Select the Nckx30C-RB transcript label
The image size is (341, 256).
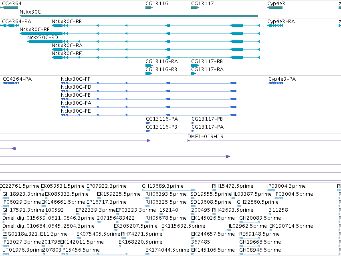click(x=67, y=22)
